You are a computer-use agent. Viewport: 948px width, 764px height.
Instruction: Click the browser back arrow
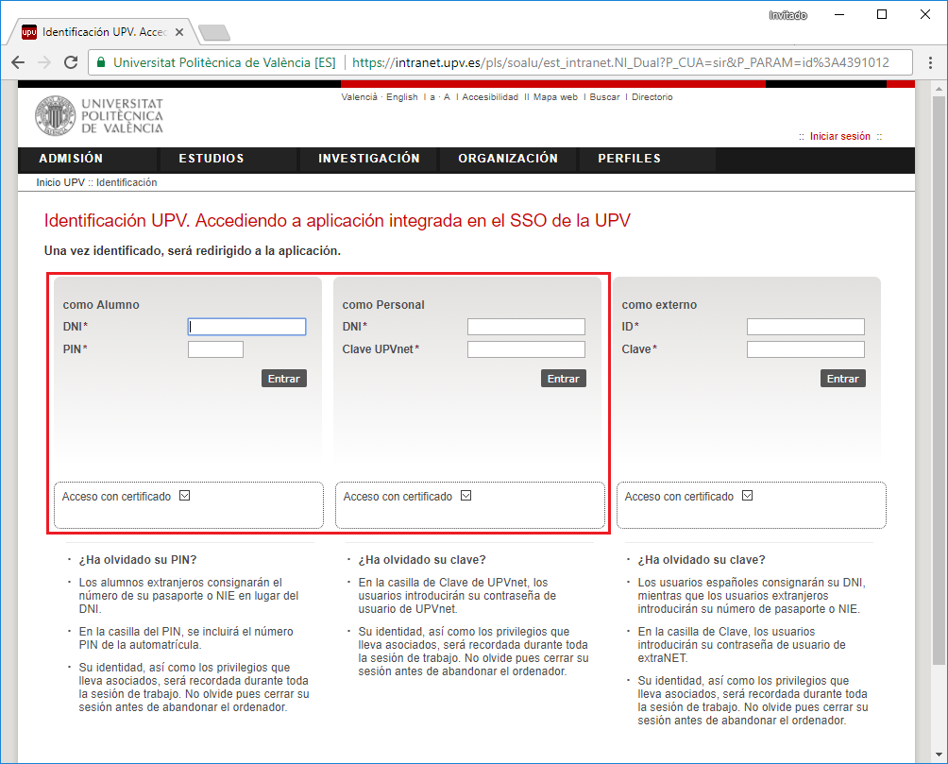tap(18, 62)
